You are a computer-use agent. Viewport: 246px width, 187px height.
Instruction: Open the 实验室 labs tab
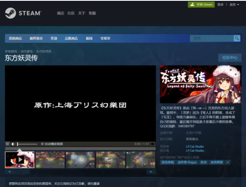tap(105, 38)
